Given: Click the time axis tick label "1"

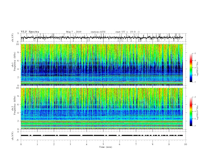Looking at the screenshot, I should 37,144.
